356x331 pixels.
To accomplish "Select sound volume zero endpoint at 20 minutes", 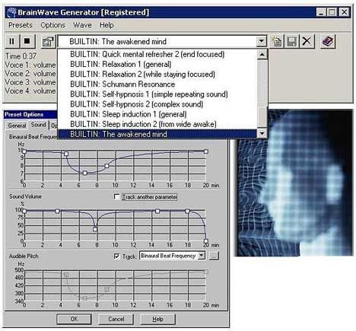I will point(206,241).
